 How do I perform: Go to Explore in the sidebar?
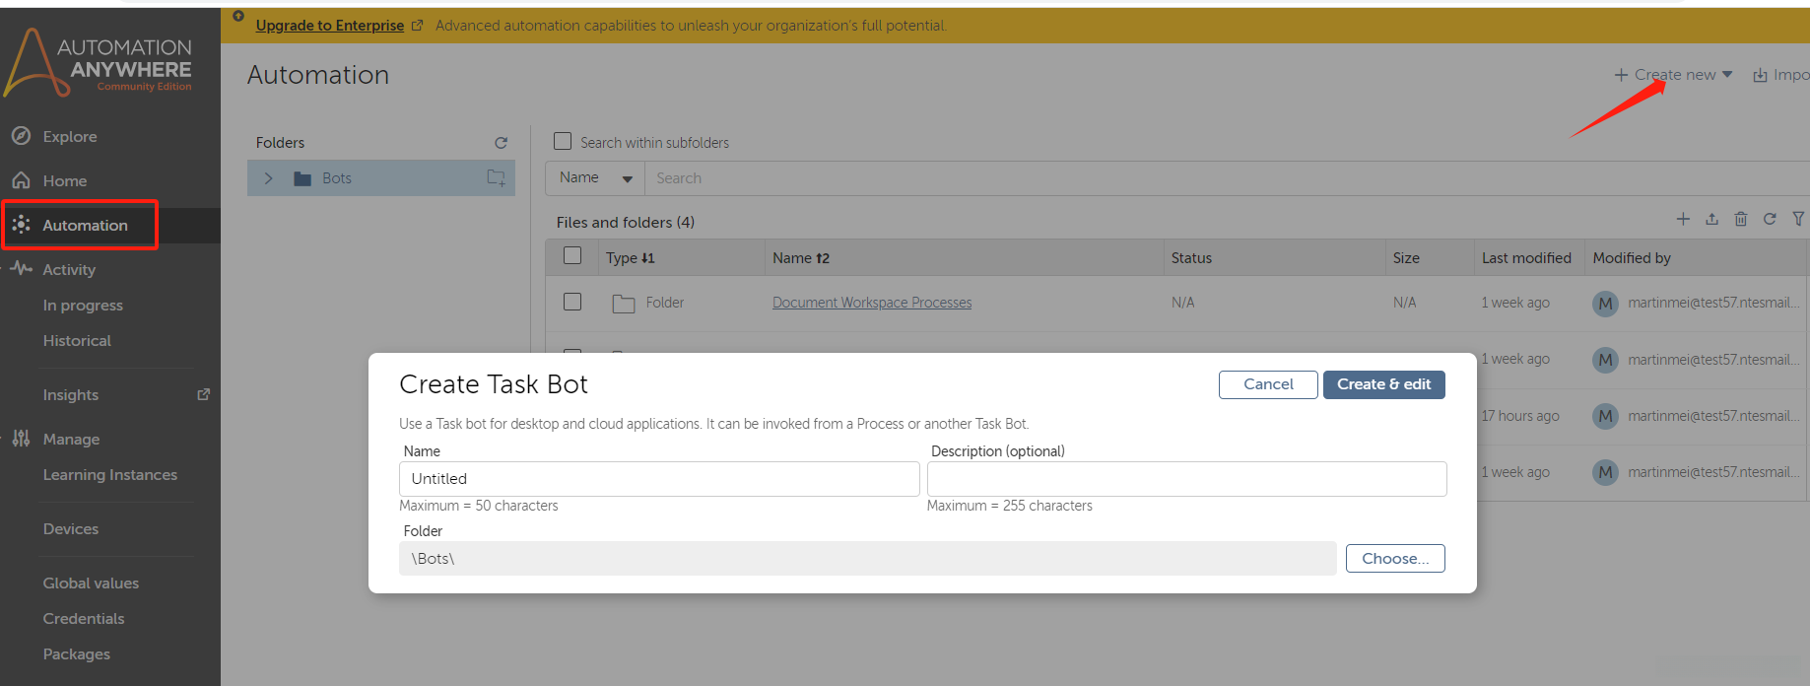pyautogui.click(x=69, y=136)
